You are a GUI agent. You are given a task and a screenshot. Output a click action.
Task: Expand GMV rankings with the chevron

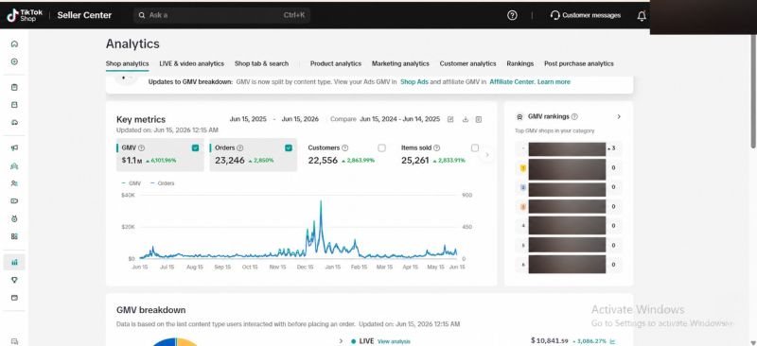619,117
